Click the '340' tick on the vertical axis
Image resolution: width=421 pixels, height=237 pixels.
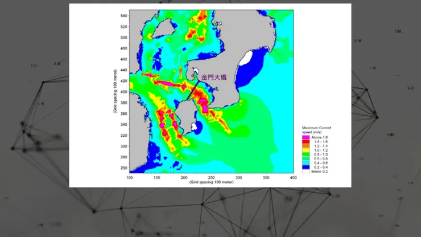[124, 125]
